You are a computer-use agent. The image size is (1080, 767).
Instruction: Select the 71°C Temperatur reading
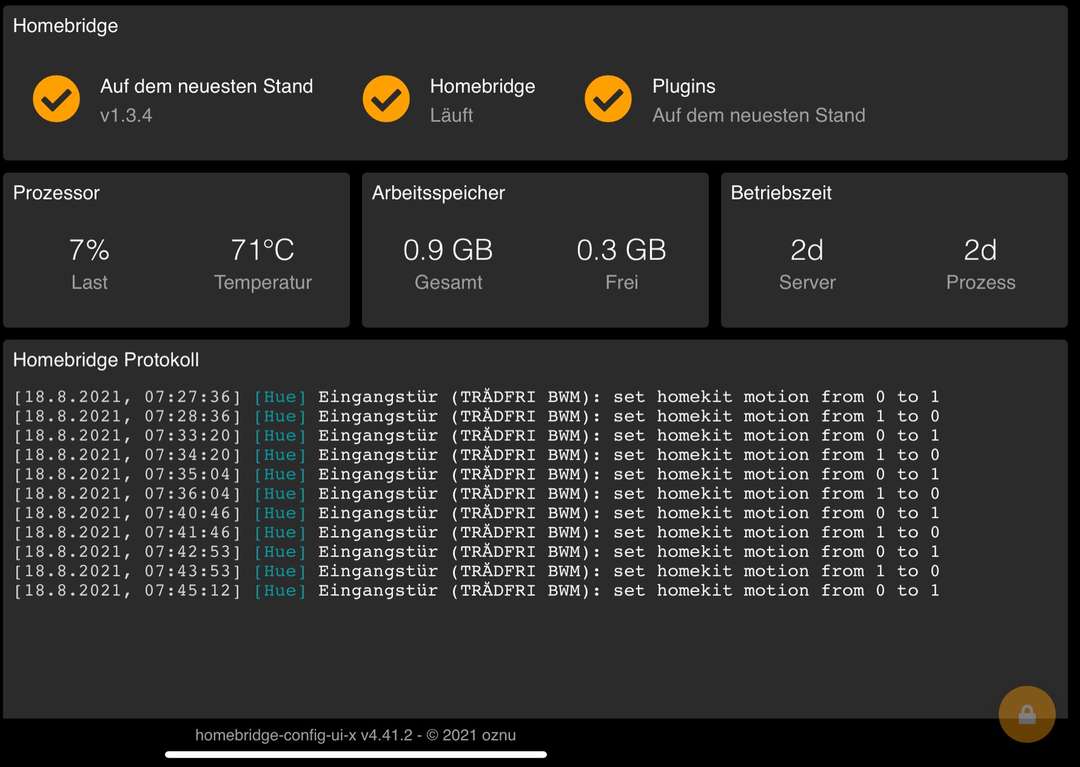(262, 251)
